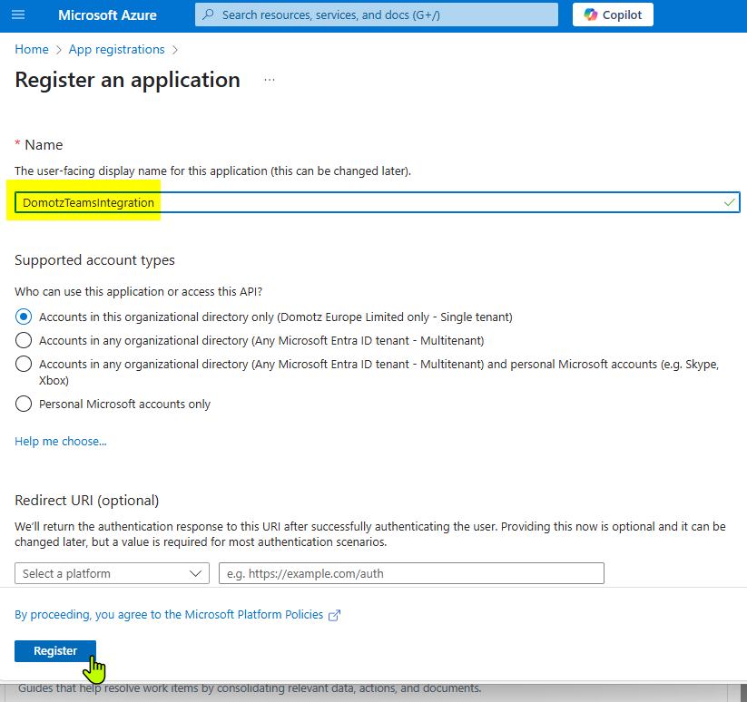Expand the Select a platform dropdown
This screenshot has height=702, width=747.
coord(112,573)
